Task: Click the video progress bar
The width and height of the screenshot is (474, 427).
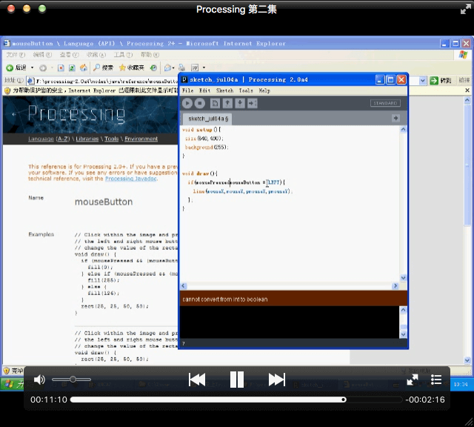Action: pyautogui.click(x=222, y=400)
